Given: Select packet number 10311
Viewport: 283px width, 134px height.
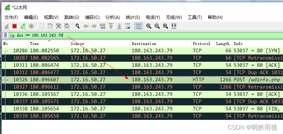Looking at the screenshot, I should (142, 65).
